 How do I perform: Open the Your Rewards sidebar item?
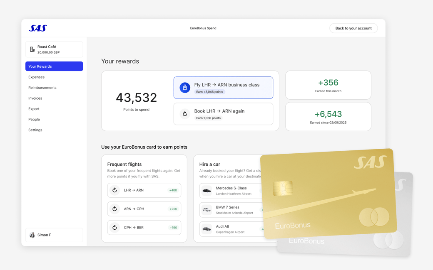tap(54, 66)
